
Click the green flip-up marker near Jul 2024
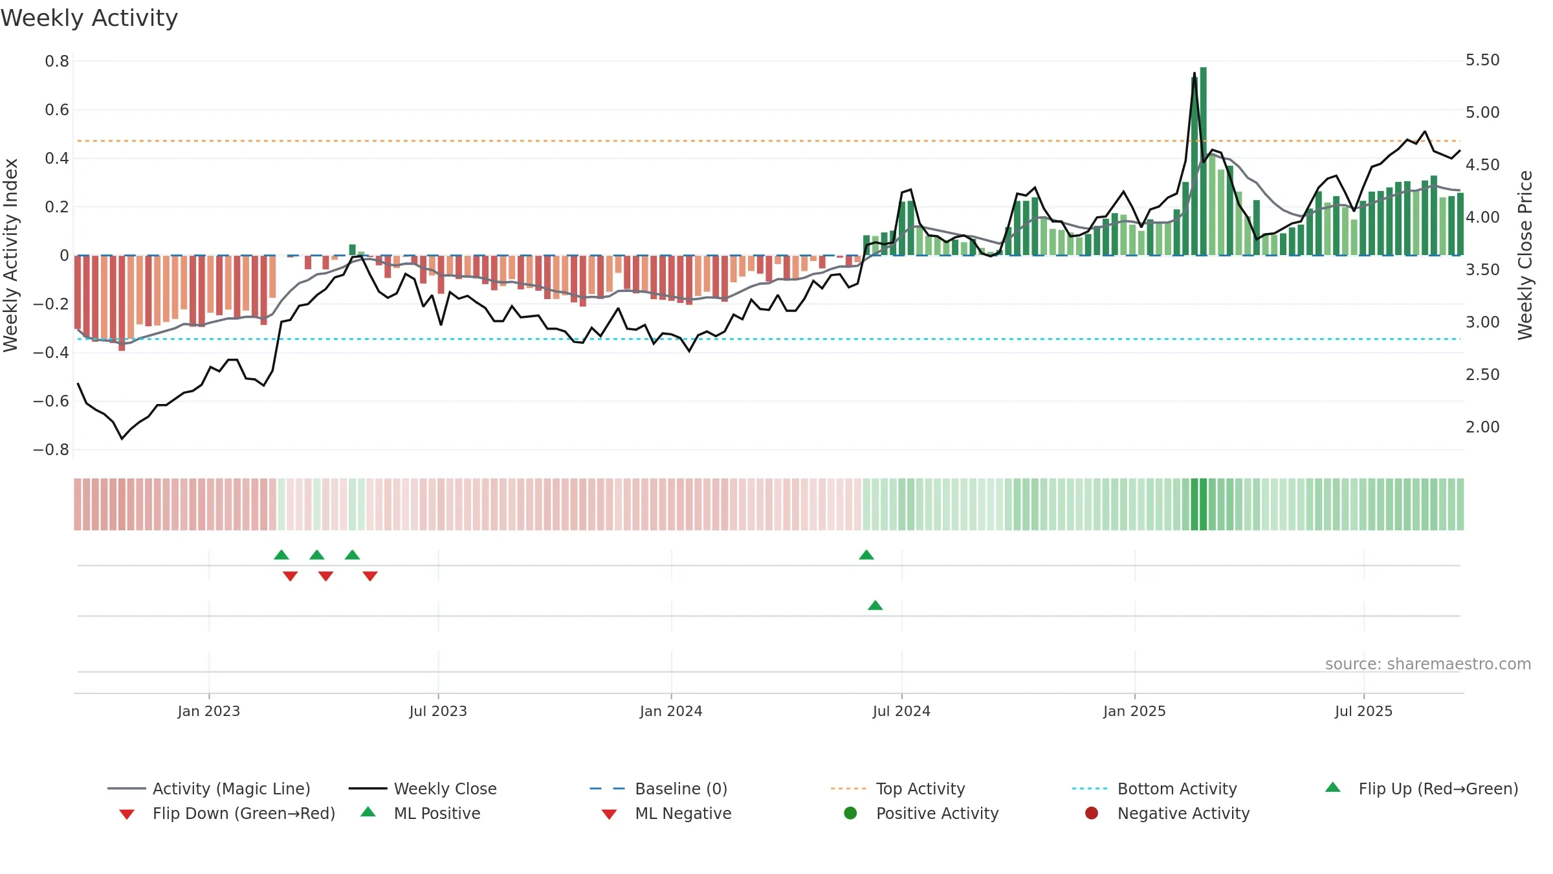click(x=866, y=555)
